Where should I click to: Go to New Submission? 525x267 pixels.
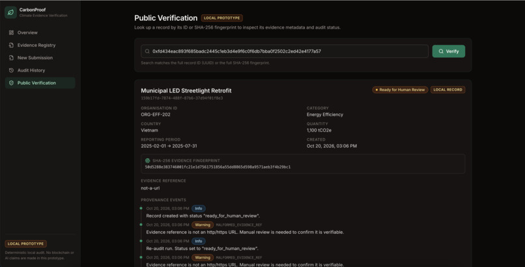(40, 57)
